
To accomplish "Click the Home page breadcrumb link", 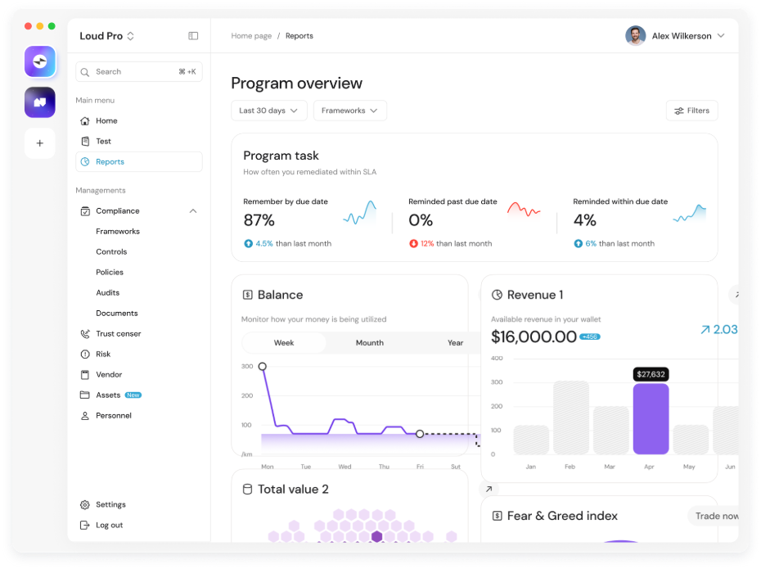I will tap(251, 36).
